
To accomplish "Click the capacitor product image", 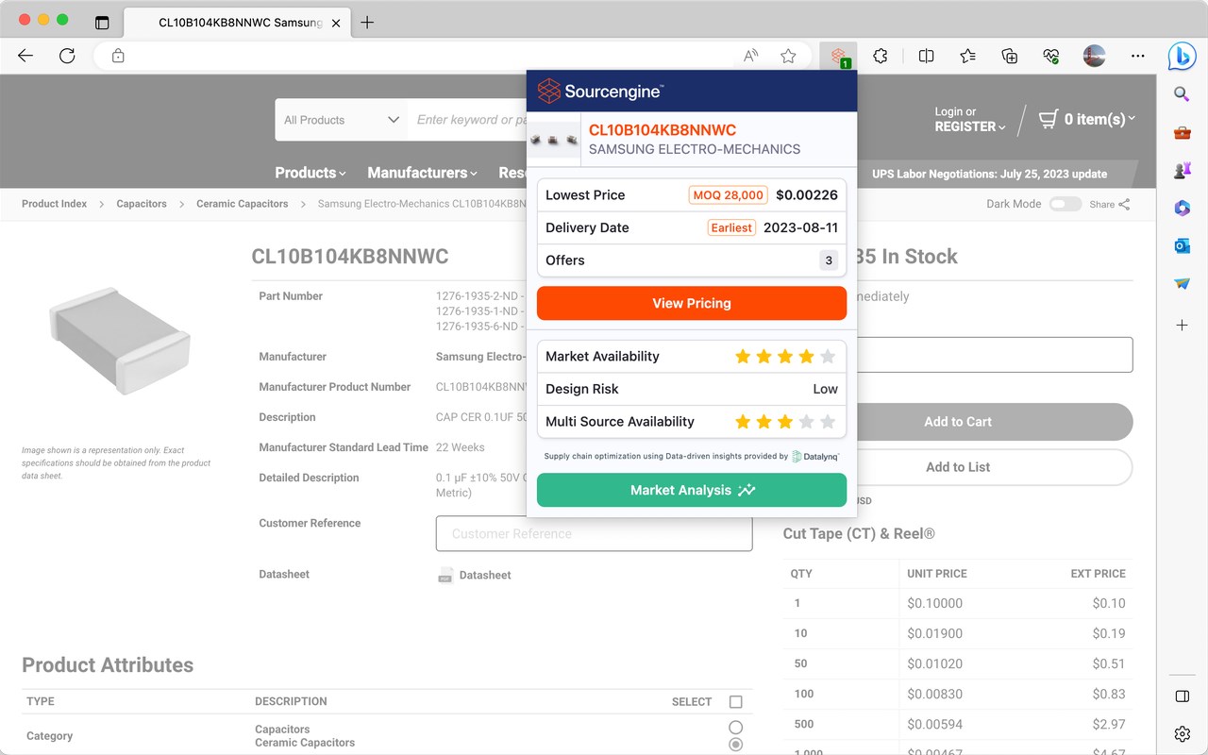I will tap(119, 340).
